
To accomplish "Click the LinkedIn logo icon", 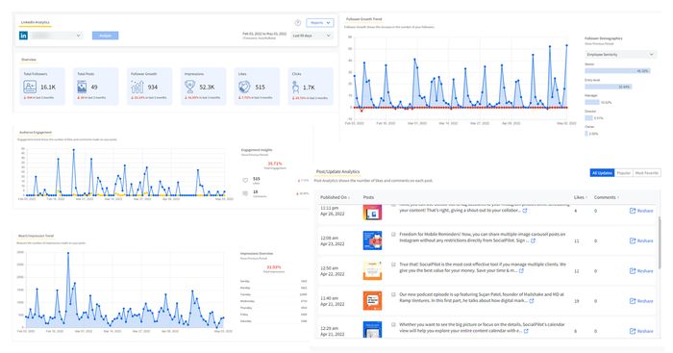I will coord(24,36).
